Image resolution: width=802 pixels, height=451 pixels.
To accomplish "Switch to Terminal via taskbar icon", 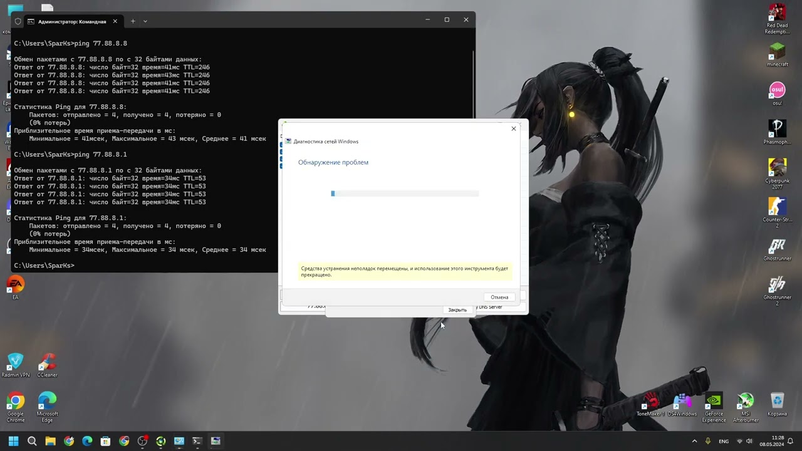I will coord(197,441).
